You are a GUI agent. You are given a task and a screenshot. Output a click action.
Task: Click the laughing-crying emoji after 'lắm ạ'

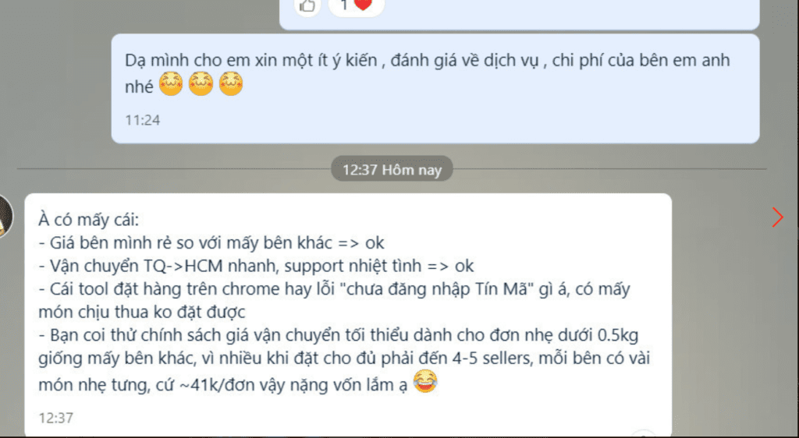coord(425,382)
